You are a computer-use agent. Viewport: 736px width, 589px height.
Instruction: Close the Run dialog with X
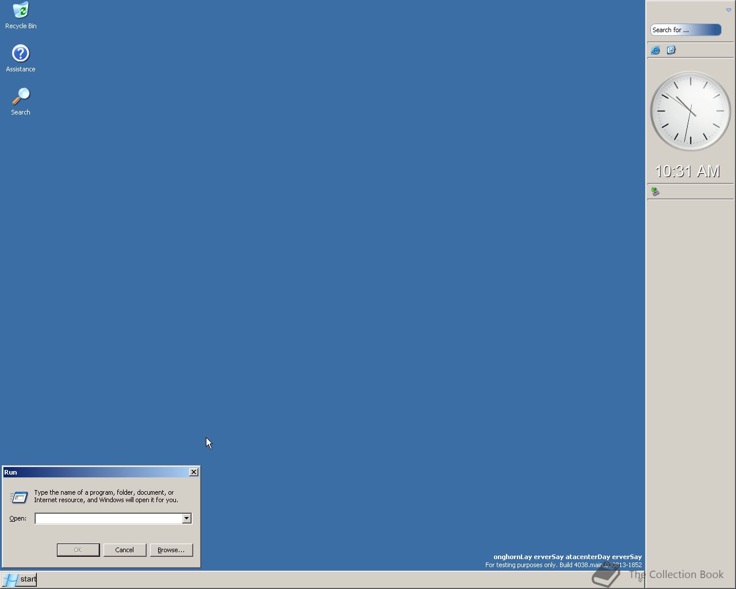pyautogui.click(x=194, y=472)
